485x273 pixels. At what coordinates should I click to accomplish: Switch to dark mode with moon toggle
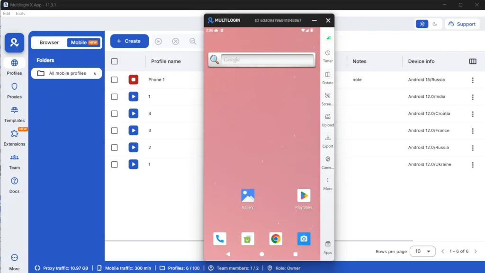pyautogui.click(x=434, y=24)
